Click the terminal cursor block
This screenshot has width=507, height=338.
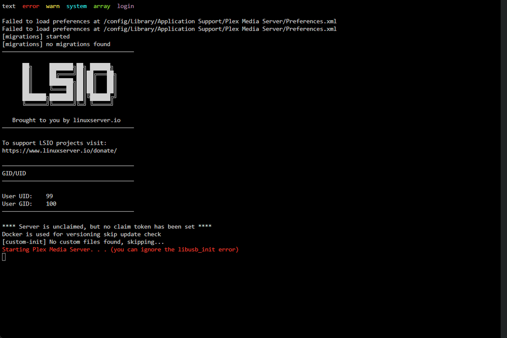tap(4, 257)
